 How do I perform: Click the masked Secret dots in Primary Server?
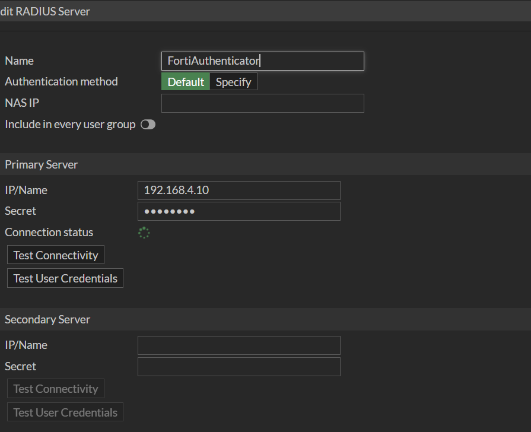(168, 211)
